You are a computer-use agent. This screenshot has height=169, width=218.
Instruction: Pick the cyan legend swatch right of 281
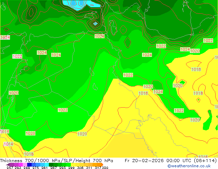pyautogui.click(x=47, y=165)
